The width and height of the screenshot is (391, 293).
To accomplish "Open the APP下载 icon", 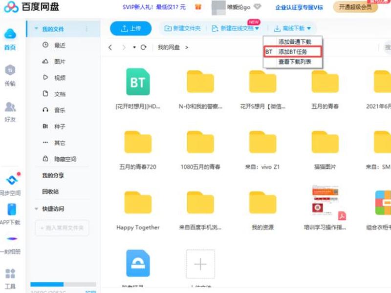I will point(10,214).
